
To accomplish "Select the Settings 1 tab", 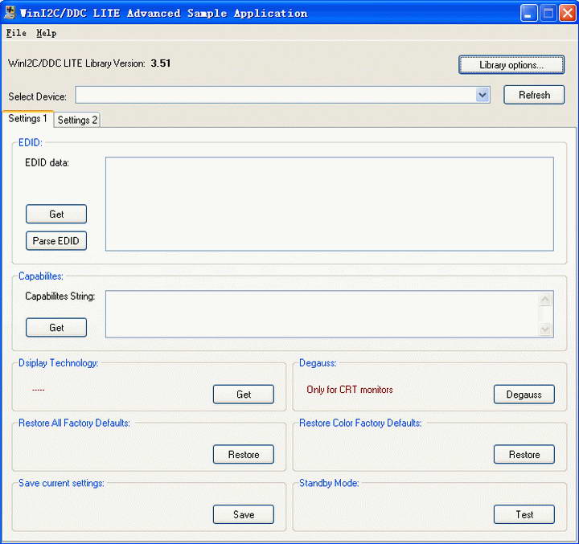I will (27, 118).
